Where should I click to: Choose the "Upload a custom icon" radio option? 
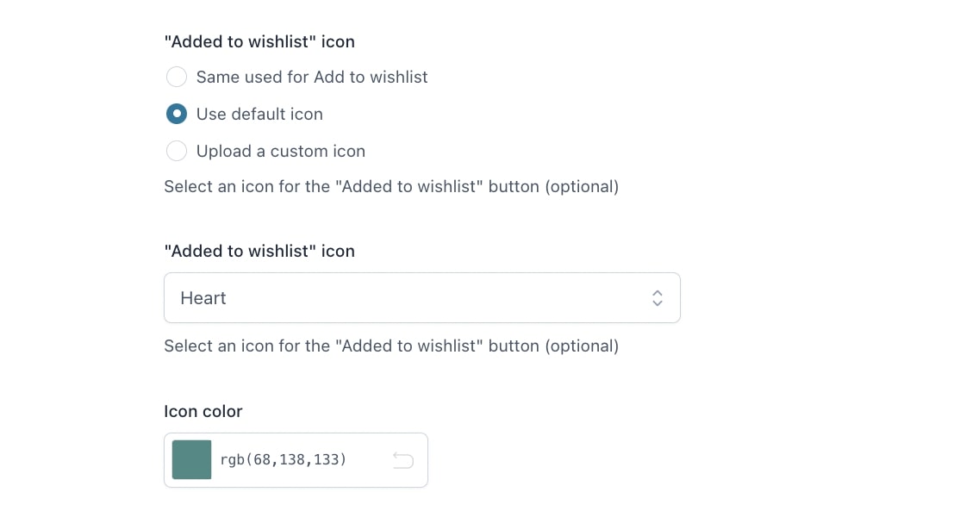click(177, 151)
